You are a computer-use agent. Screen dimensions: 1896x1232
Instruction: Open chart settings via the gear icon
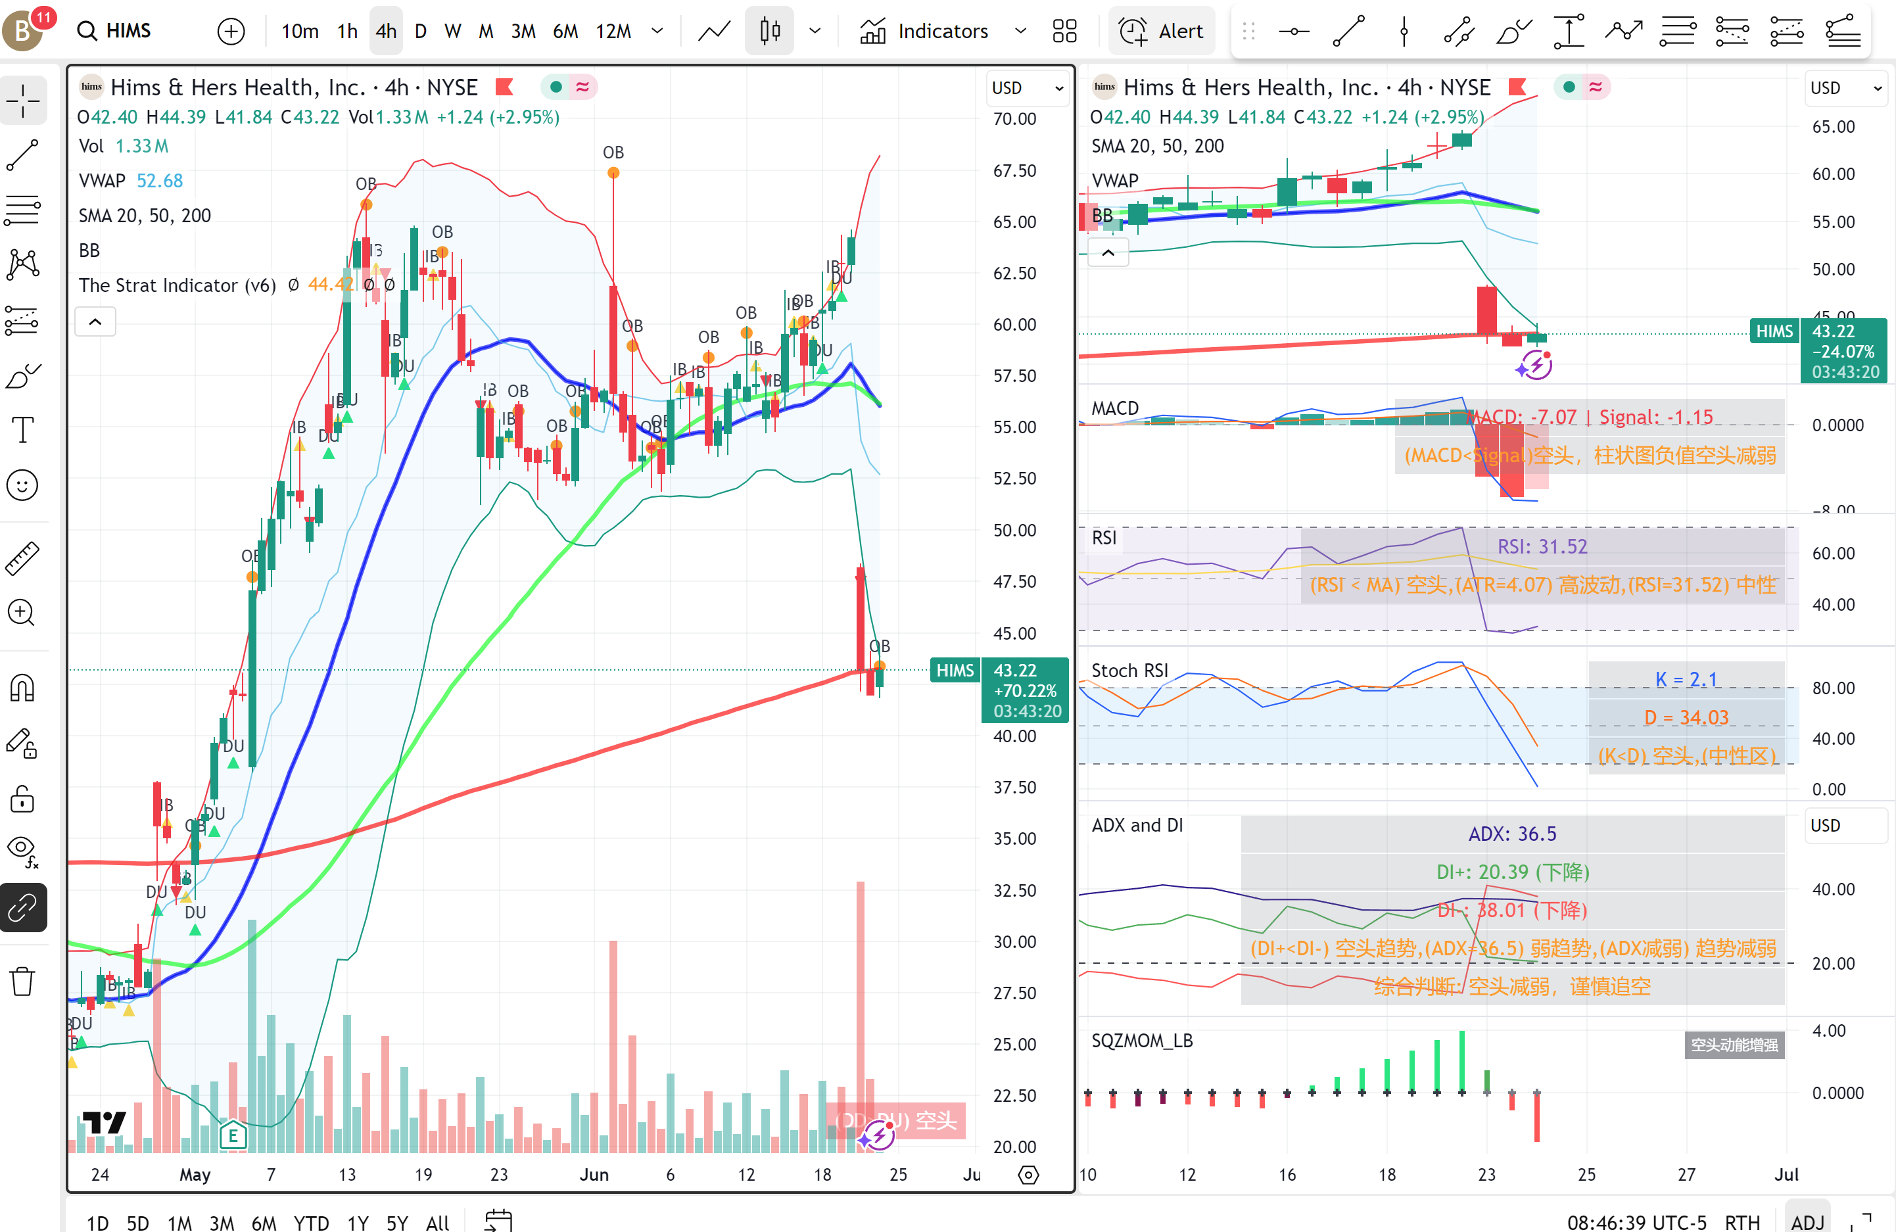(1028, 1175)
